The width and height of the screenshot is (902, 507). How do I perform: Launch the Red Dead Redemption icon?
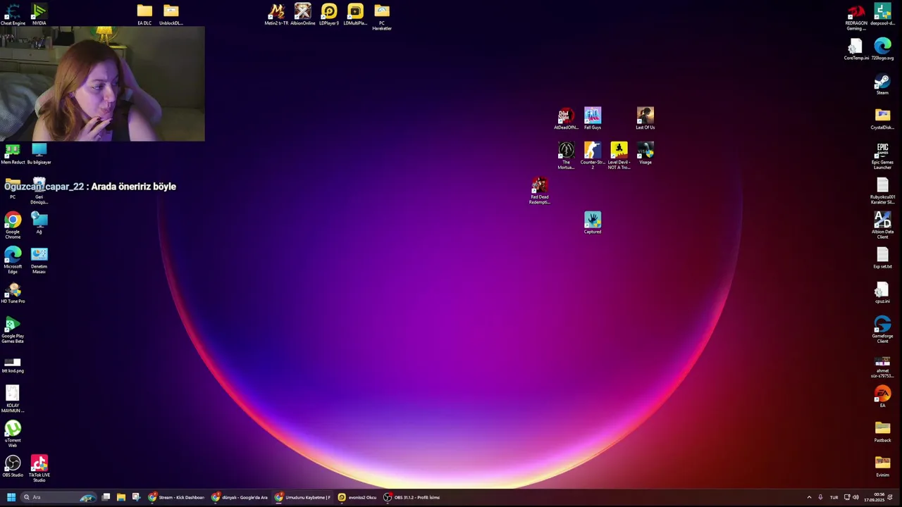pyautogui.click(x=540, y=191)
